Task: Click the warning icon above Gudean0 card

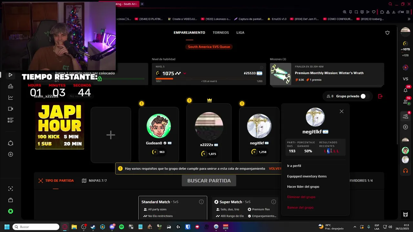Action: tap(141, 103)
